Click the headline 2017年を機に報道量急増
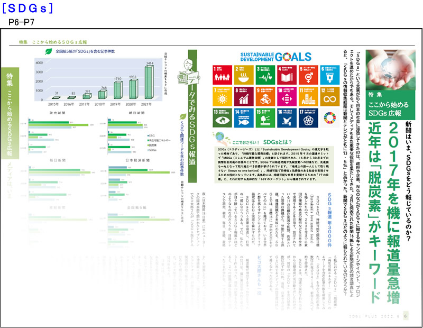Image resolution: width=423 pixels, height=328 pixels. [x=393, y=213]
